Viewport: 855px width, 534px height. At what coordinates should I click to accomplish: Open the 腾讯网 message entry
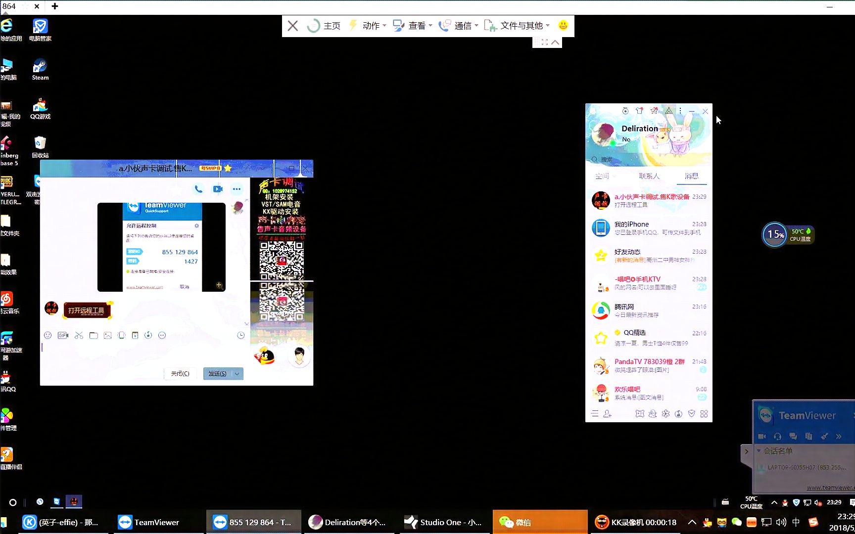click(x=649, y=311)
